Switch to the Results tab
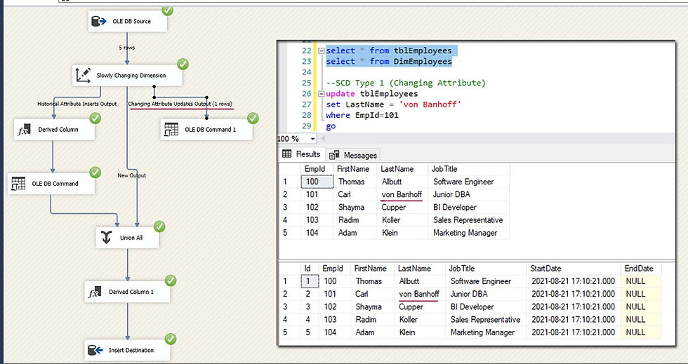This screenshot has height=364, width=688. pyautogui.click(x=301, y=154)
